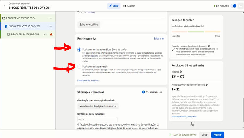Open options for E-BOOK TEMPLATES DE COPY campaign
The height and width of the screenshot is (138, 244).
(50, 18)
